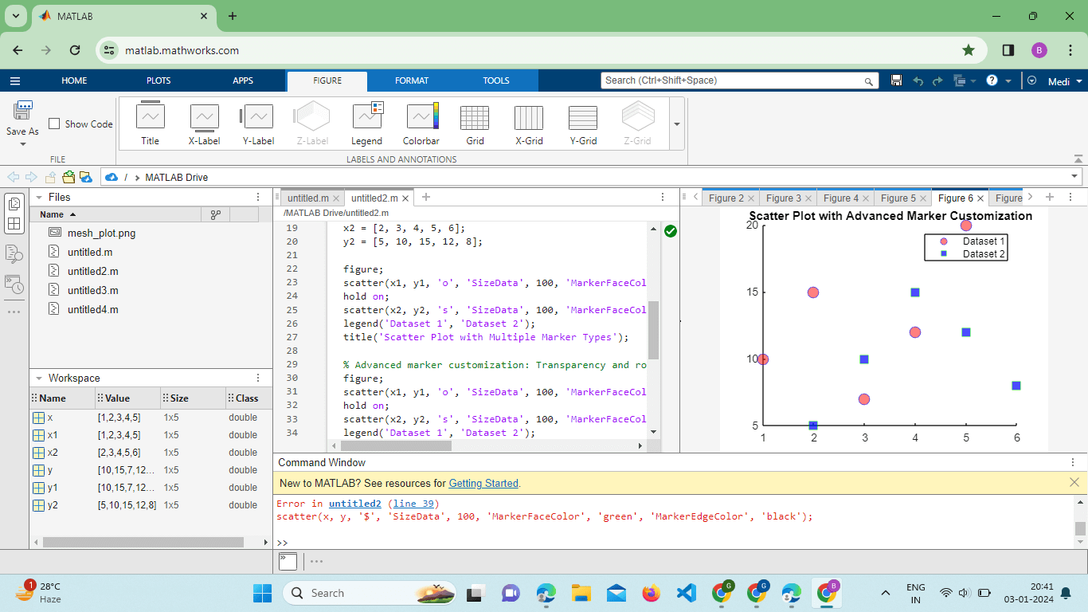Click the Undo arrow in the toolstrip

(918, 80)
